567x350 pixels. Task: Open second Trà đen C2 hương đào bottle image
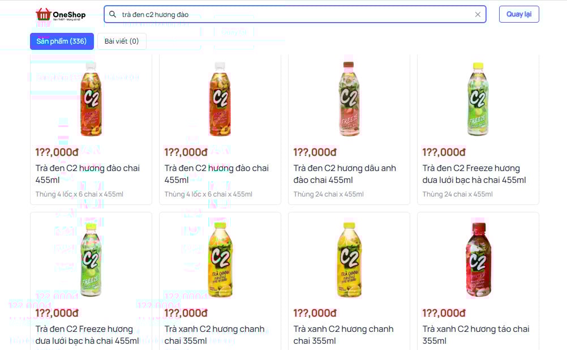tap(220, 99)
